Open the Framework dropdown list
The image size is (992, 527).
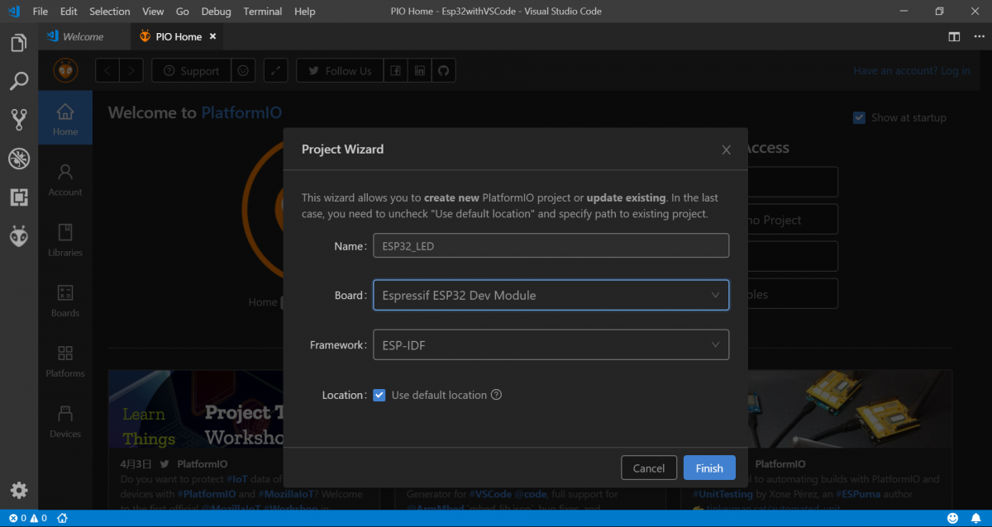[x=551, y=344]
